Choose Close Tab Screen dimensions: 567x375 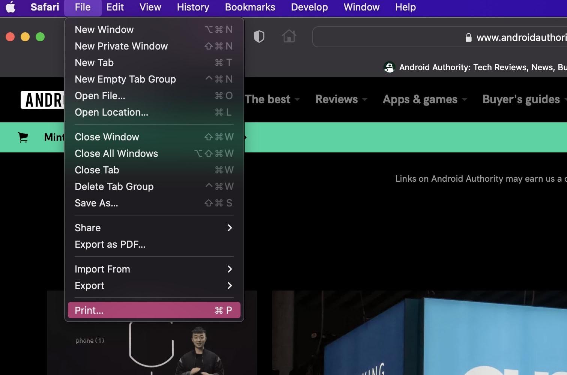[154, 170]
